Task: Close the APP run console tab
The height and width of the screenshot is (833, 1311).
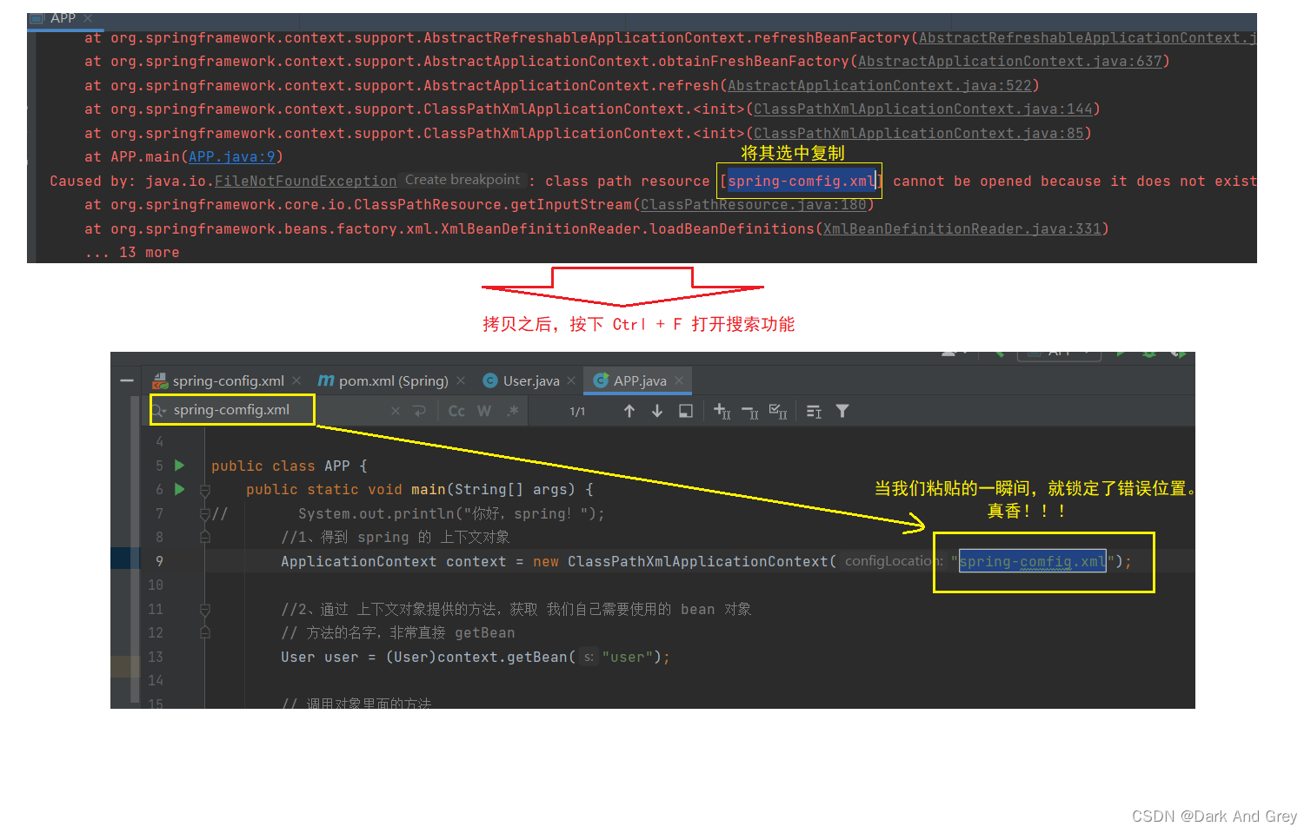Action: coord(88,18)
